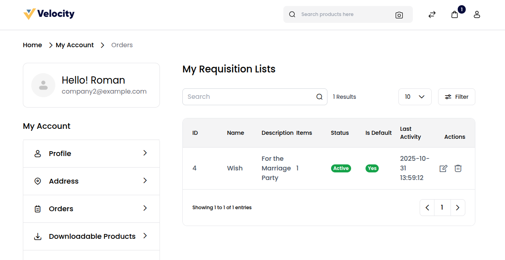Screen dimensions: 505x260
Task: Click the Search products here field
Action: [345, 14]
